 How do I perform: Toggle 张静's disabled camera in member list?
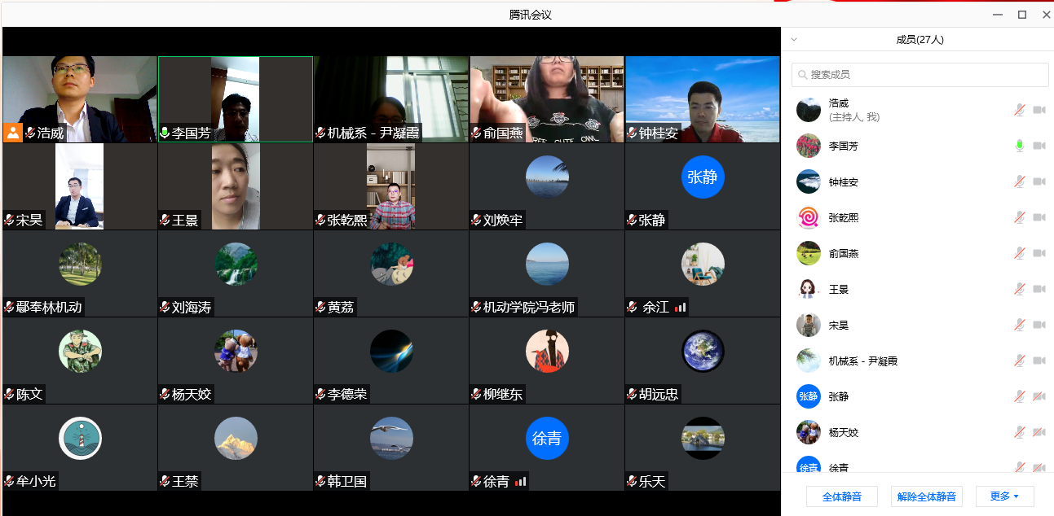[1039, 396]
